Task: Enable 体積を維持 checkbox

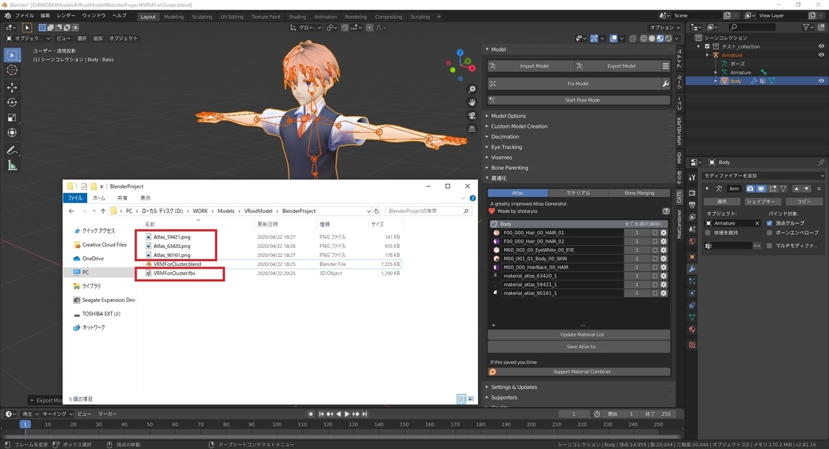Action: tap(707, 233)
